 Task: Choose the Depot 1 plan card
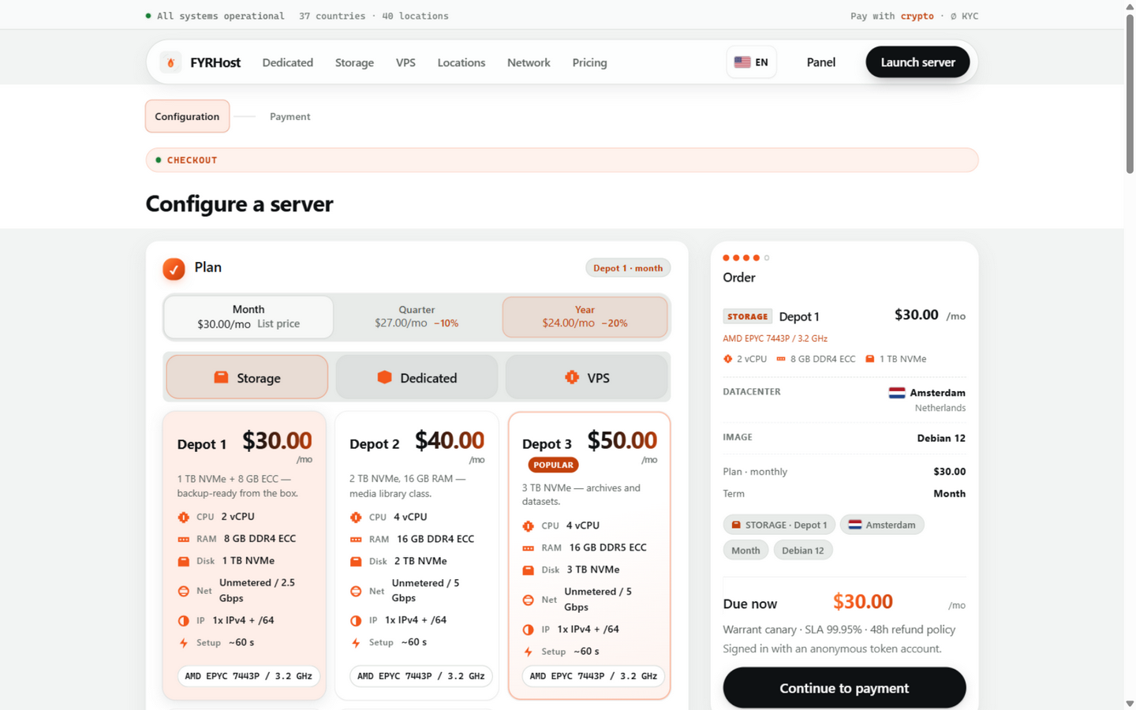(x=245, y=555)
